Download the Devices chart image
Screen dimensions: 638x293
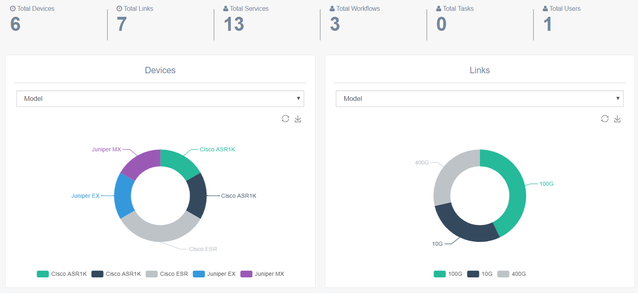[x=298, y=118]
